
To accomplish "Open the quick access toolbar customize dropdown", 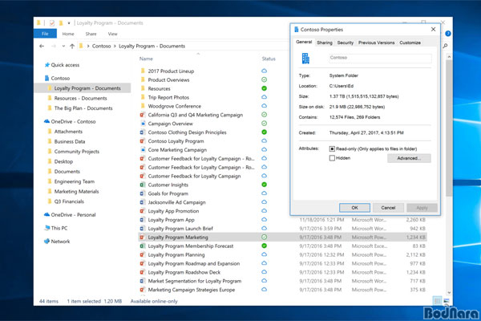I will tap(69, 23).
